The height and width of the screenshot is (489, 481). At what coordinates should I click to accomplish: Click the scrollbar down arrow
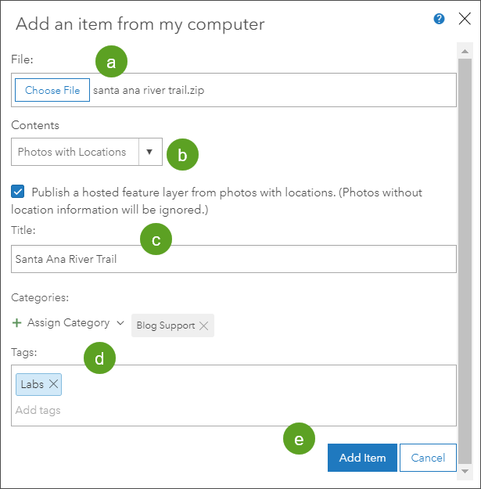[464, 473]
